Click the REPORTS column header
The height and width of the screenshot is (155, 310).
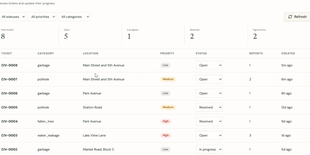point(256,53)
